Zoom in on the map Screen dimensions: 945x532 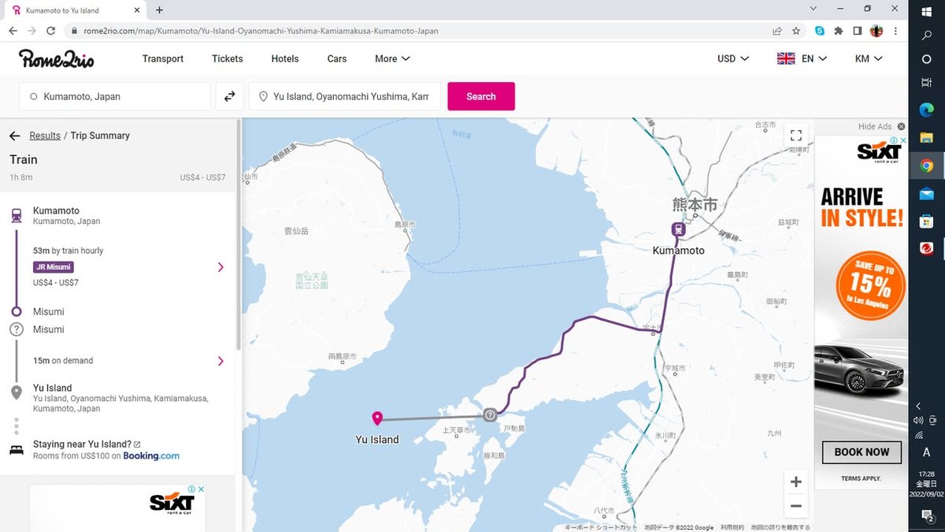[795, 482]
